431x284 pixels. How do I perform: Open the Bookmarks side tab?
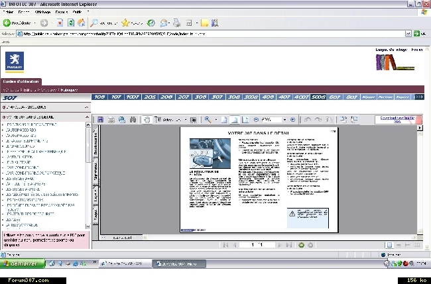pos(95,143)
